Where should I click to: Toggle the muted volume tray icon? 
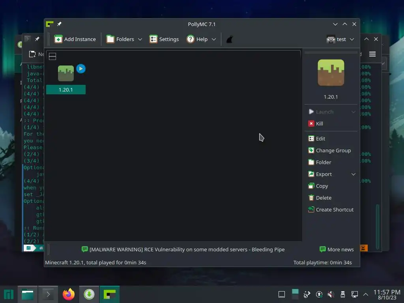click(x=331, y=294)
